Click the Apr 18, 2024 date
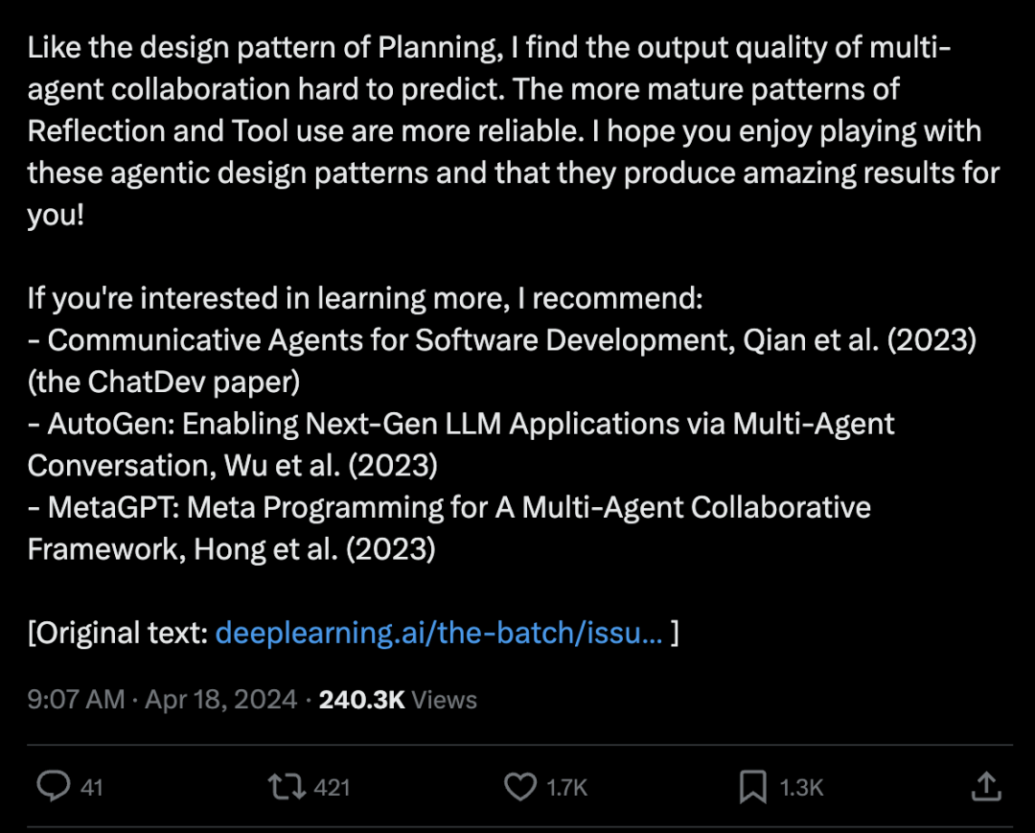 point(221,699)
